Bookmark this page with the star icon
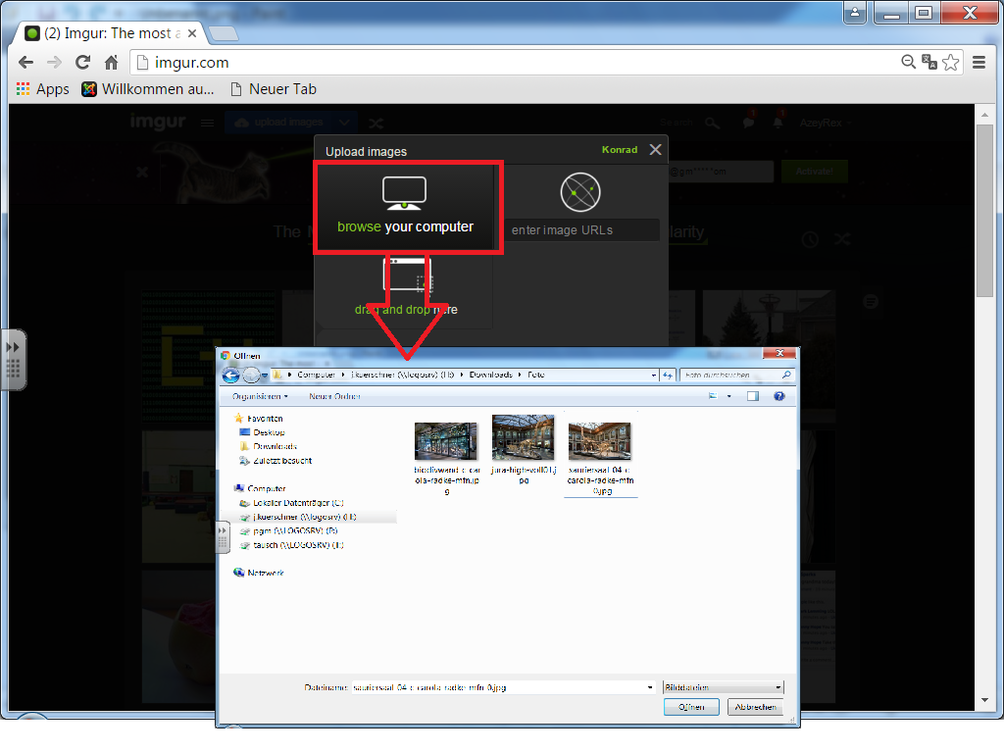1004x753 pixels. [x=951, y=63]
